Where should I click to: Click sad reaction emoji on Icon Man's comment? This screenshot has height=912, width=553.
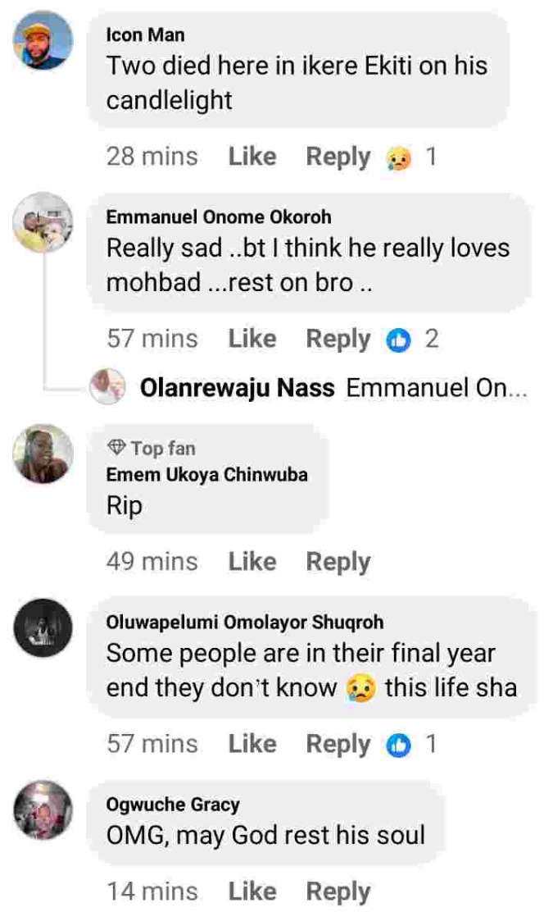tap(400, 157)
